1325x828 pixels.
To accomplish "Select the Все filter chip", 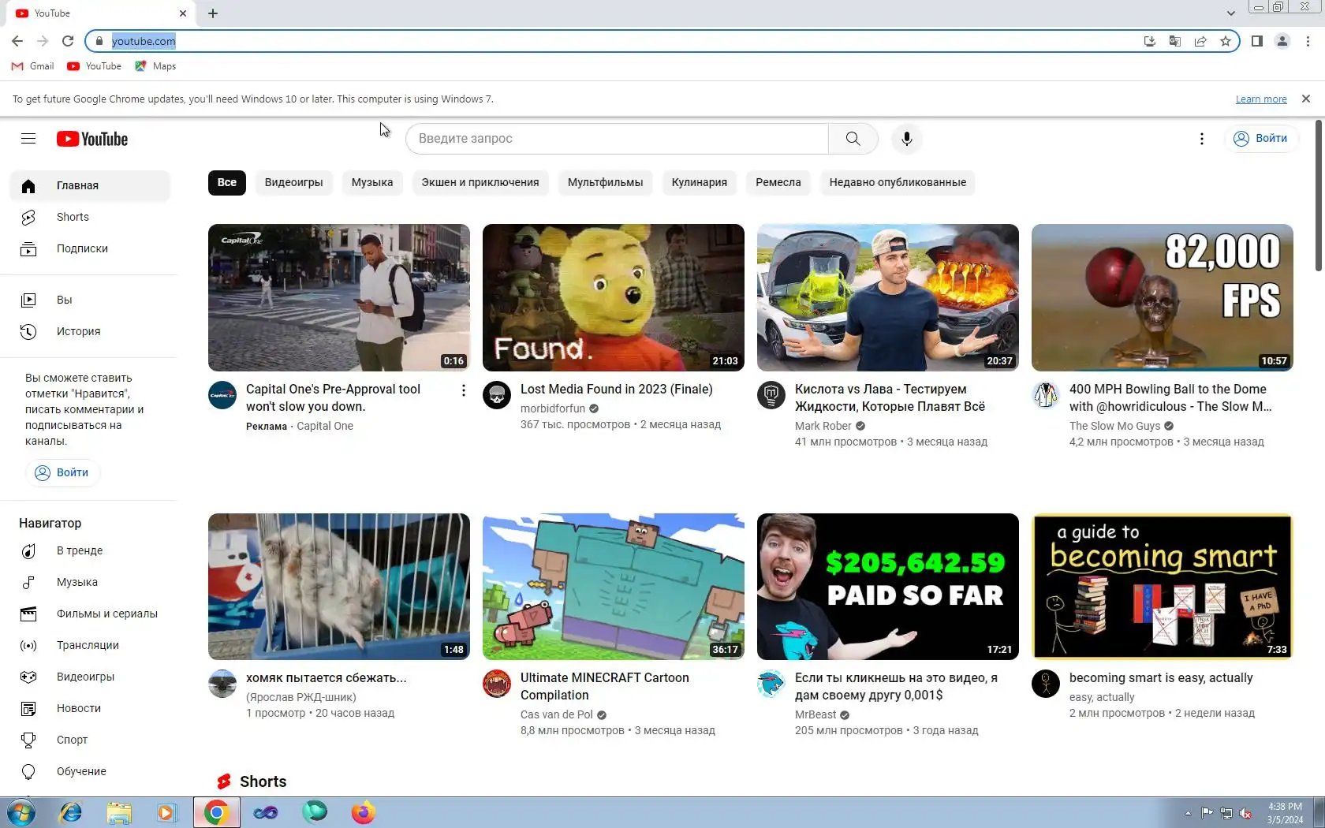I will tap(227, 182).
